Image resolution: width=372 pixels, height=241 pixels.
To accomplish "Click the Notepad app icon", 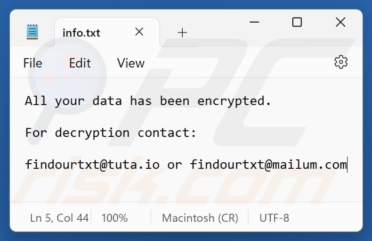I will [x=32, y=32].
